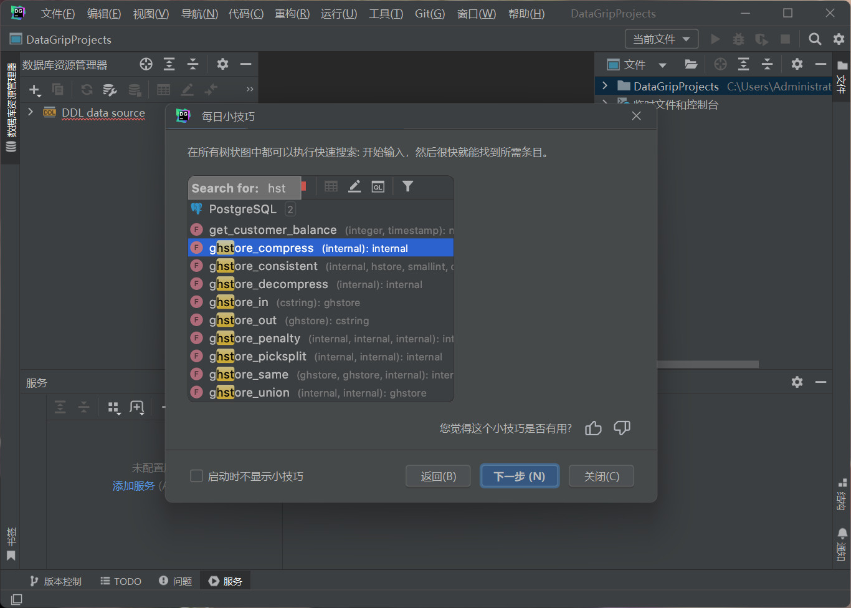Click the select-opened-file target icon in database explorer
The height and width of the screenshot is (608, 851).
[x=146, y=64]
